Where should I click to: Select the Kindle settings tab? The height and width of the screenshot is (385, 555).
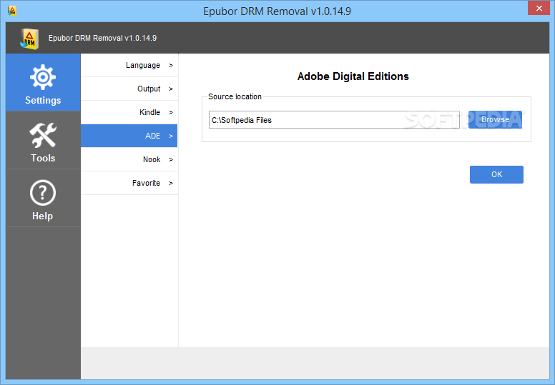[x=129, y=112]
